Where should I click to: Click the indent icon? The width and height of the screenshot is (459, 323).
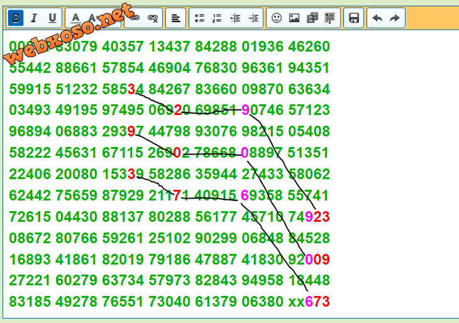[x=253, y=18]
